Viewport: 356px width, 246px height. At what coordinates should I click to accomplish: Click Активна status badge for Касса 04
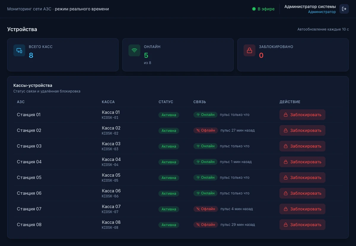pos(169,162)
